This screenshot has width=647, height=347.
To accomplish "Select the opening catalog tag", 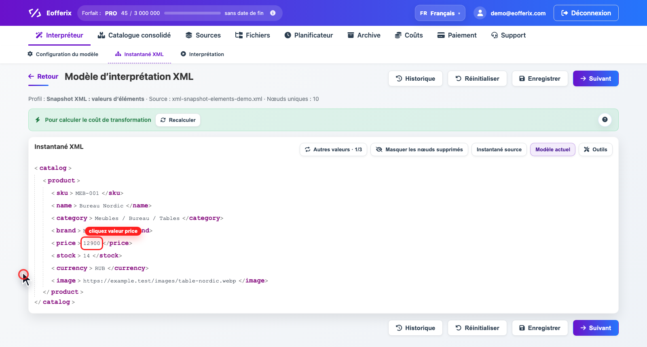I will [53, 168].
